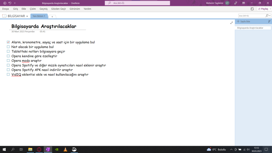
Task: Click the page title Bilgisayarda Araştırılacaklar
Action: (44, 26)
